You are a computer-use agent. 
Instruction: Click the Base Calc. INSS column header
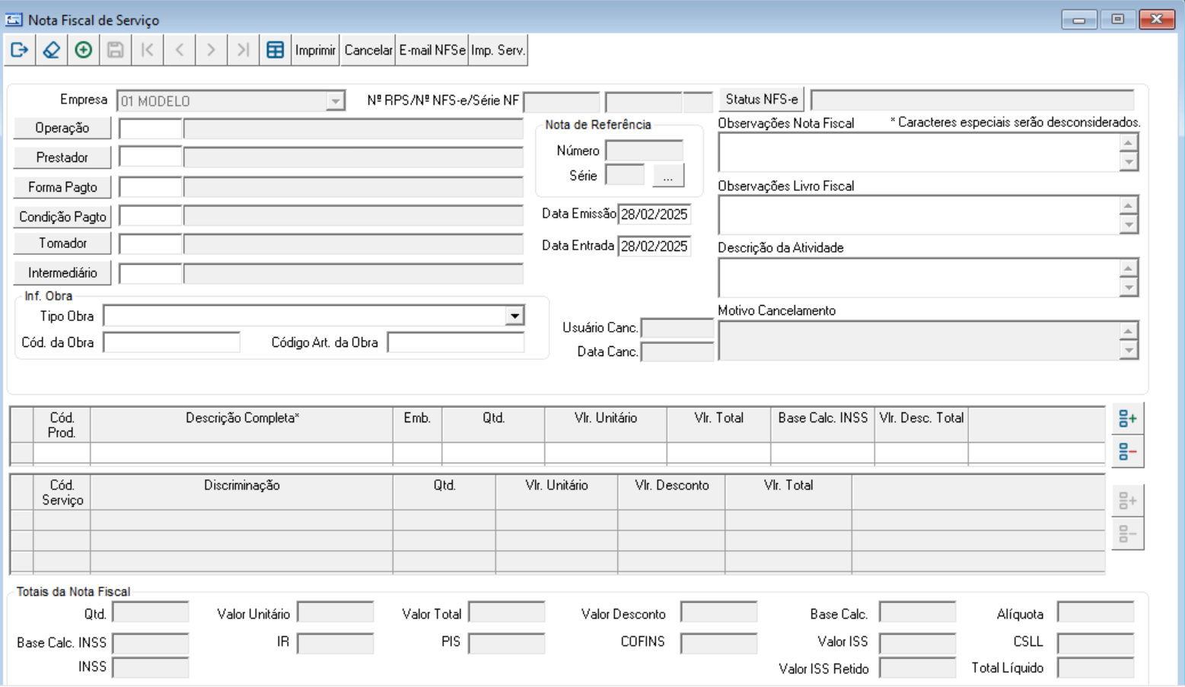coord(823,425)
